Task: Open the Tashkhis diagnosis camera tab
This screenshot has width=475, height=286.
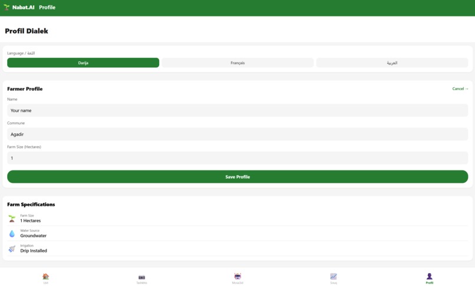Action: 142,278
